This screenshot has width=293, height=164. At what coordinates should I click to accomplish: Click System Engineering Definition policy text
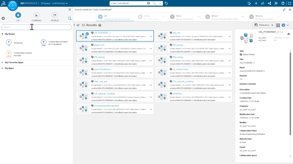252,134
